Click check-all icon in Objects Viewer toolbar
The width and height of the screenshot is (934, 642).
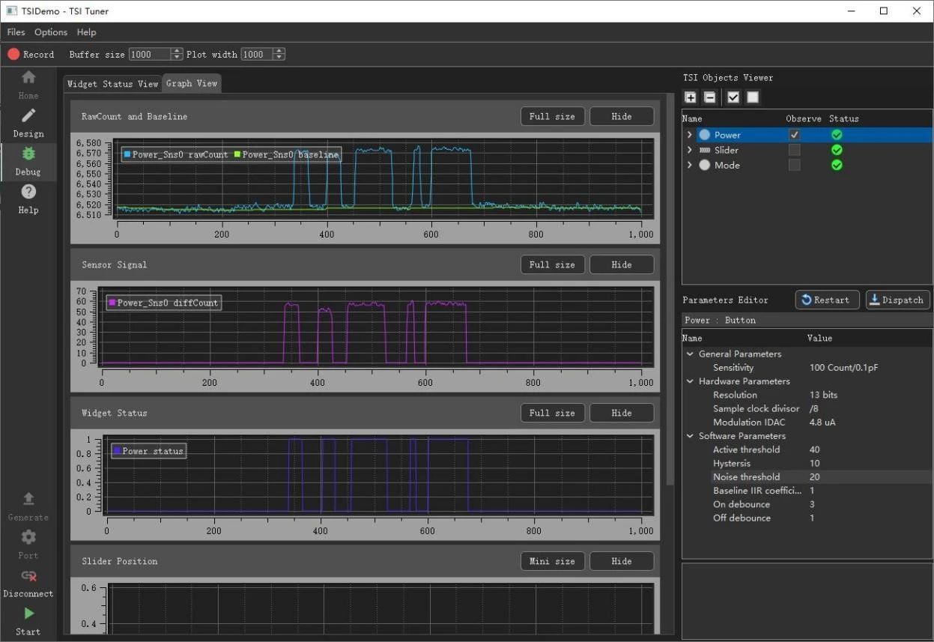733,97
